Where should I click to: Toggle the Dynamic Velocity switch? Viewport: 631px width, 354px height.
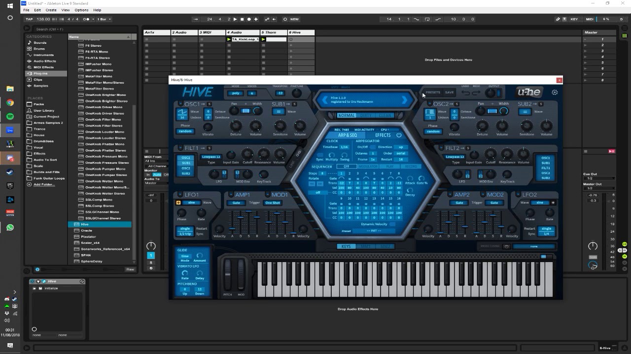coord(392,224)
